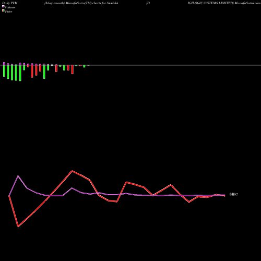Viewport: 261px width, 261px height.
Task: Click the '(3day smooth) MunafaSutra(TM) charts for 544684' text
Action: (81, 3)
